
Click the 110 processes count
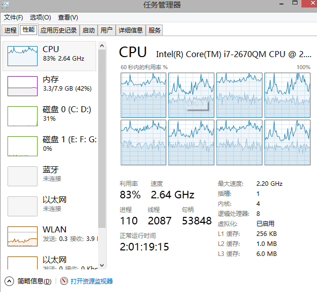pos(129,220)
